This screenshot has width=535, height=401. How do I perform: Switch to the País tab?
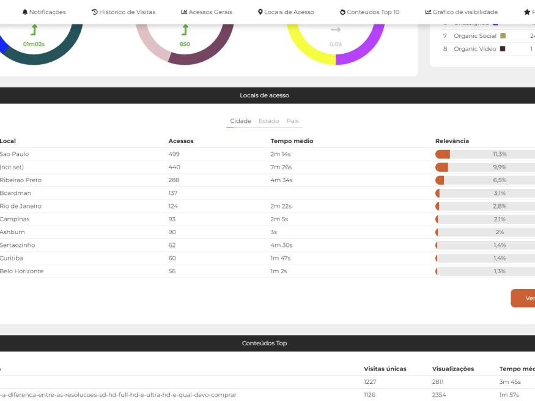coord(292,121)
